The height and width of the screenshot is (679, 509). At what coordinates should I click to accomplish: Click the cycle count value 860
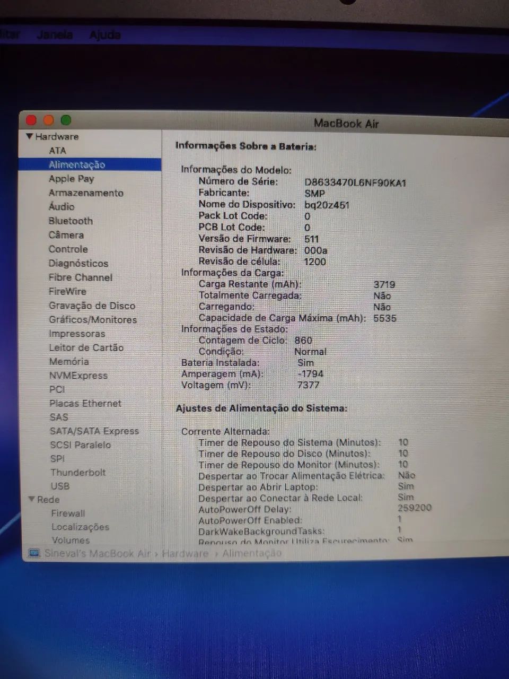click(x=303, y=340)
